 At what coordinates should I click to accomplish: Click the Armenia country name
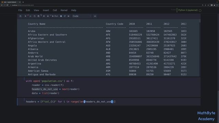point(33,67)
